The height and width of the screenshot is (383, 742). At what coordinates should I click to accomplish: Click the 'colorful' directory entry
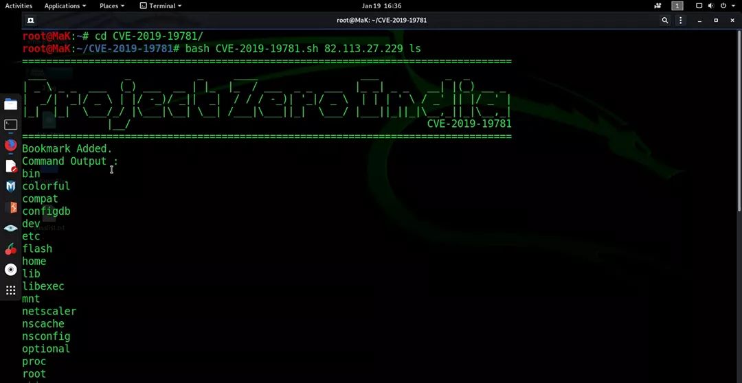46,186
